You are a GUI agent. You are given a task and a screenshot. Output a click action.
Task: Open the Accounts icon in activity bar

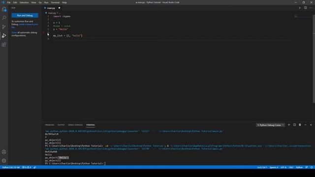point(4,152)
